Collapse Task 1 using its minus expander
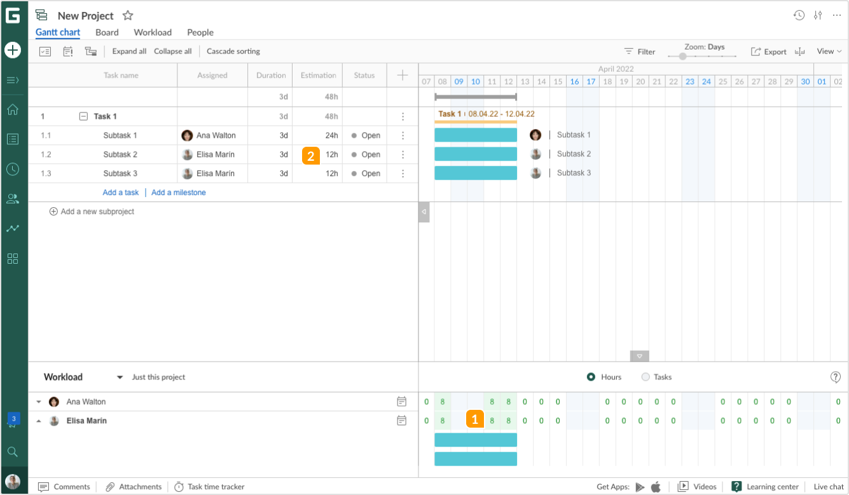Viewport: 849px width, 495px height. pos(83,116)
